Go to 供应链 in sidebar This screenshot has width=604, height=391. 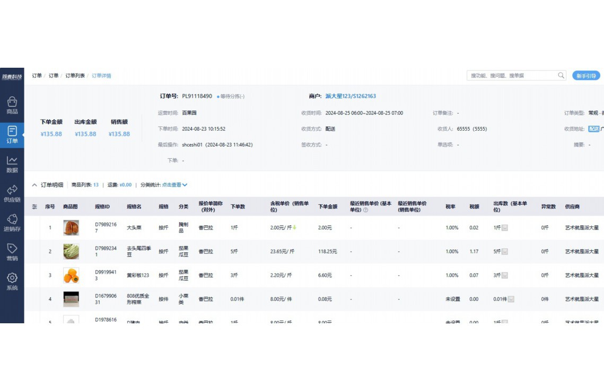point(12,193)
